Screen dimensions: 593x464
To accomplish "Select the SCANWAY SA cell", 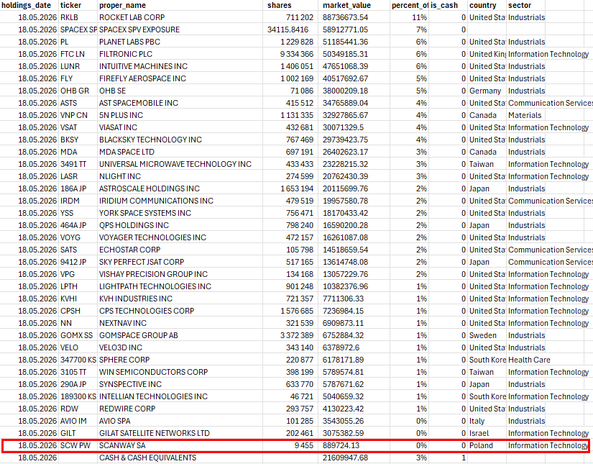I will 180,445.
